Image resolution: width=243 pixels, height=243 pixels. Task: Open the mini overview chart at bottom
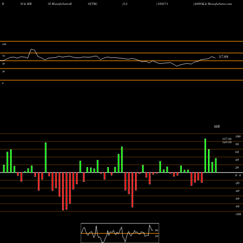[x=120, y=233]
